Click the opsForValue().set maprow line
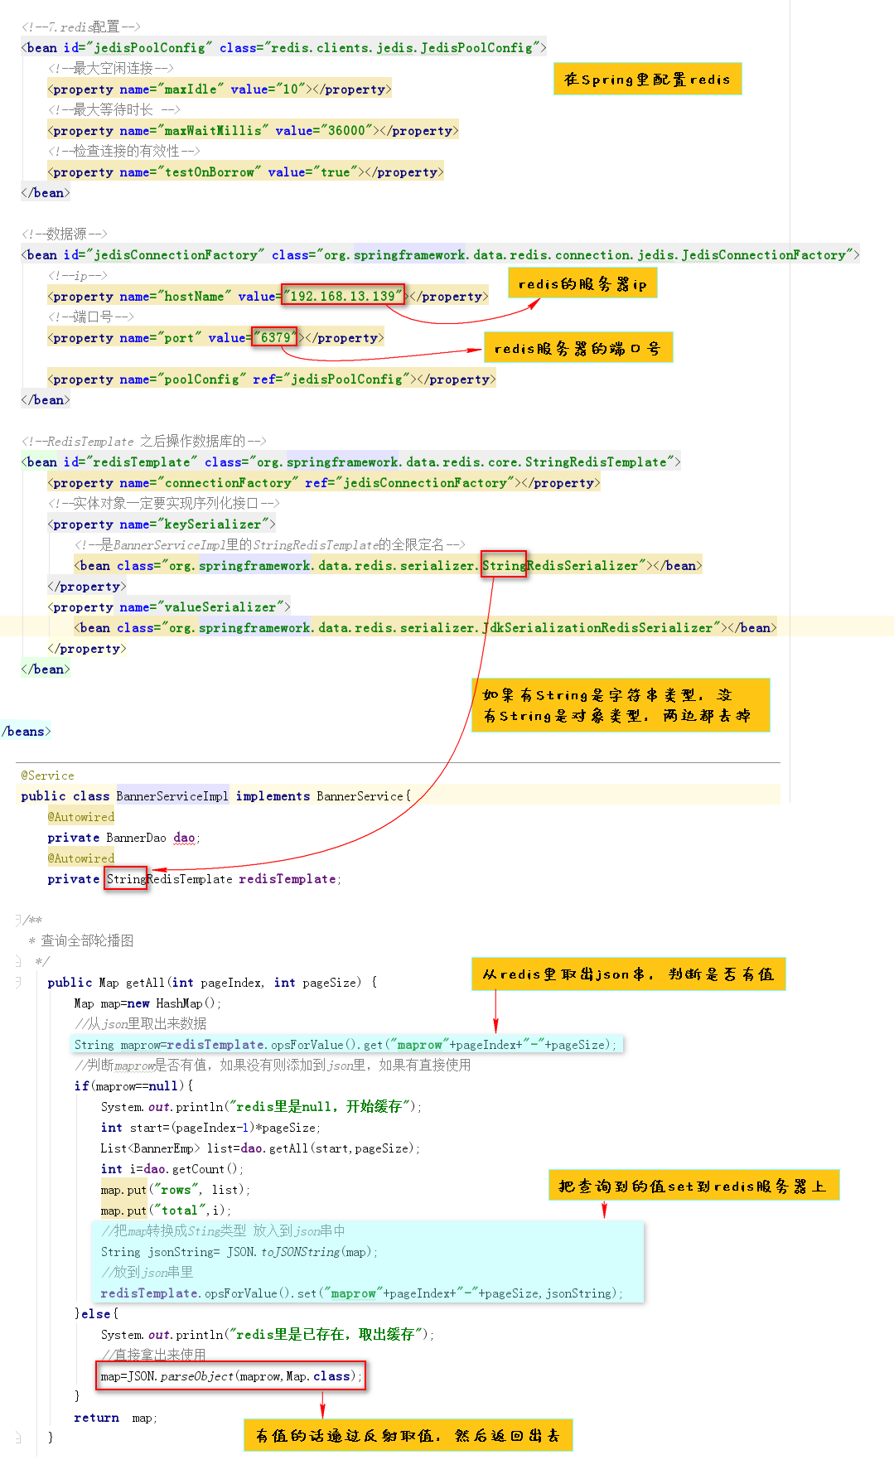894x1479 pixels. (x=362, y=1293)
